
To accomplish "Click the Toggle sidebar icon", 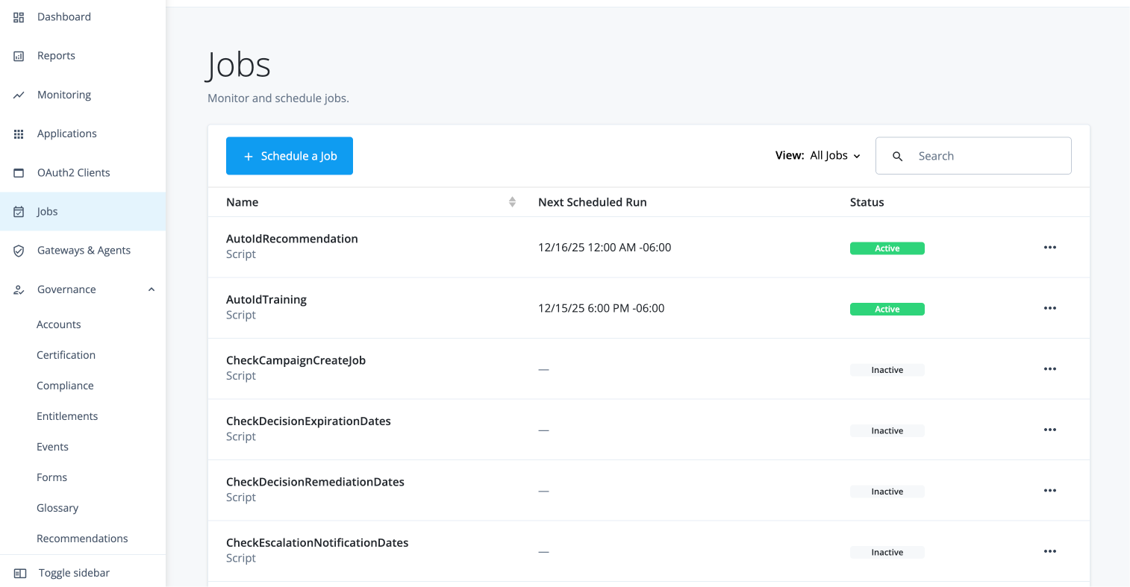I will [20, 573].
